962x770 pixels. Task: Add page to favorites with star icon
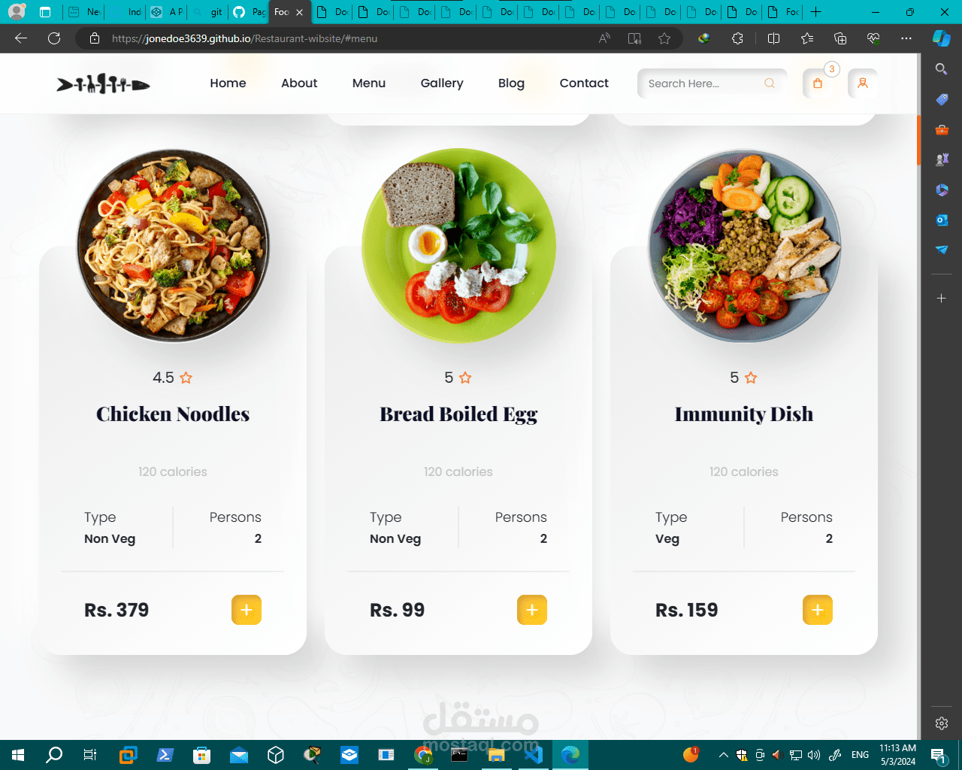[664, 38]
